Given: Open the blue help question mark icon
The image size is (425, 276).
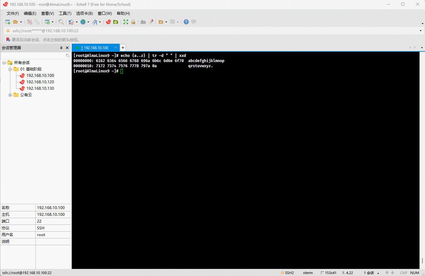Looking at the screenshot, I should tap(186, 22).
